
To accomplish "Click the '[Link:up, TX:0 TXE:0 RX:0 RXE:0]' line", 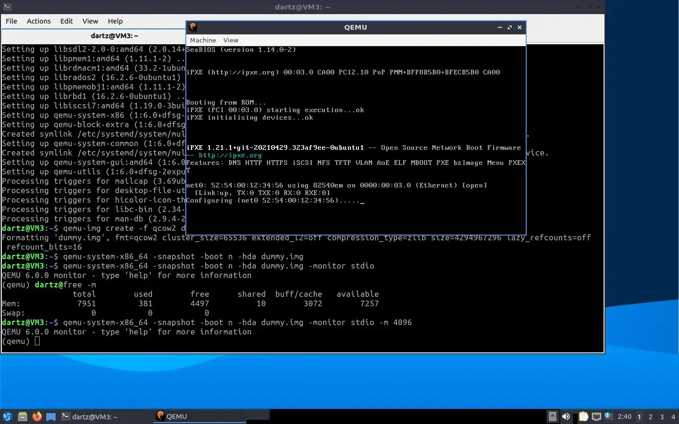I will click(262, 193).
